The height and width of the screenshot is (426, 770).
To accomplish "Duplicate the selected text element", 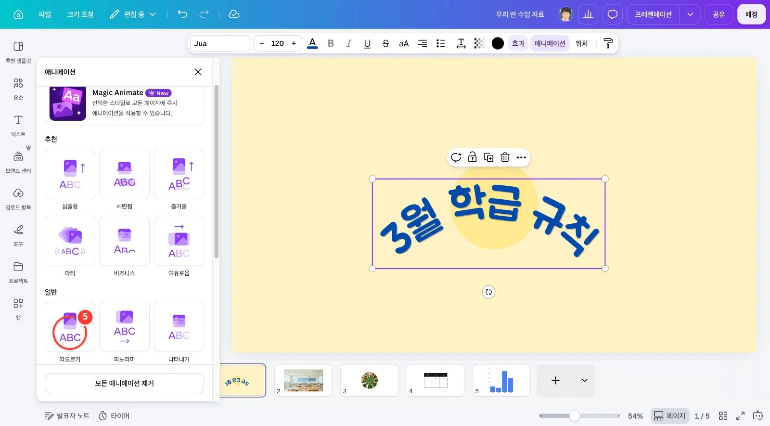I will (x=488, y=157).
